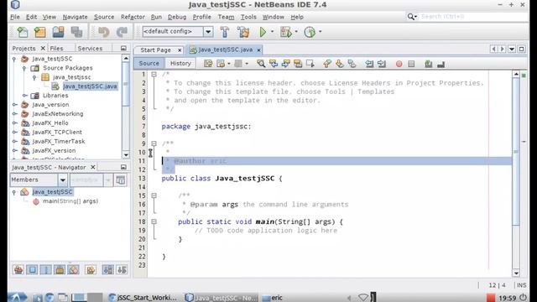Click the Previous Bookmark icon
Screen dimensions: 537x302
tap(327, 64)
